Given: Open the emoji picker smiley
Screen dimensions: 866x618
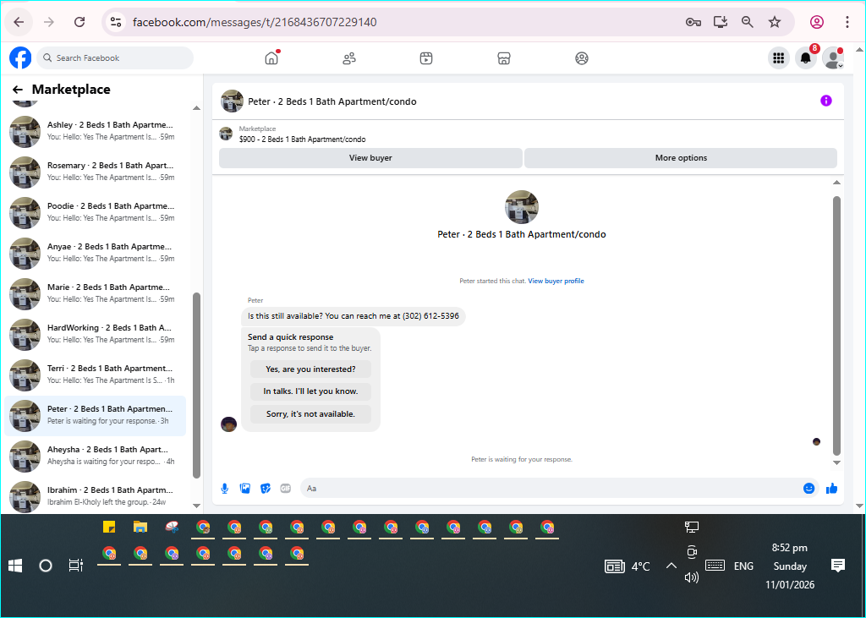Looking at the screenshot, I should click(x=809, y=488).
